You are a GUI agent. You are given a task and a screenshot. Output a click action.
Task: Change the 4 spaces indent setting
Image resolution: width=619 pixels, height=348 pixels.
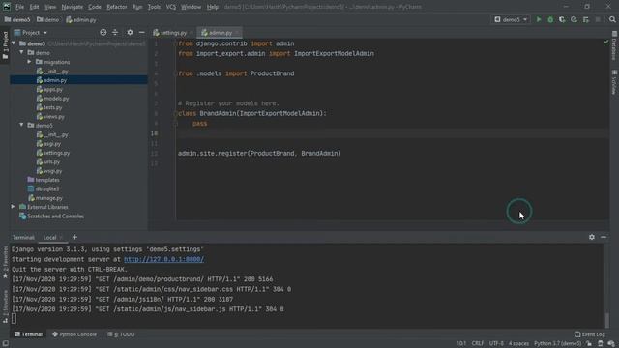[518, 343]
